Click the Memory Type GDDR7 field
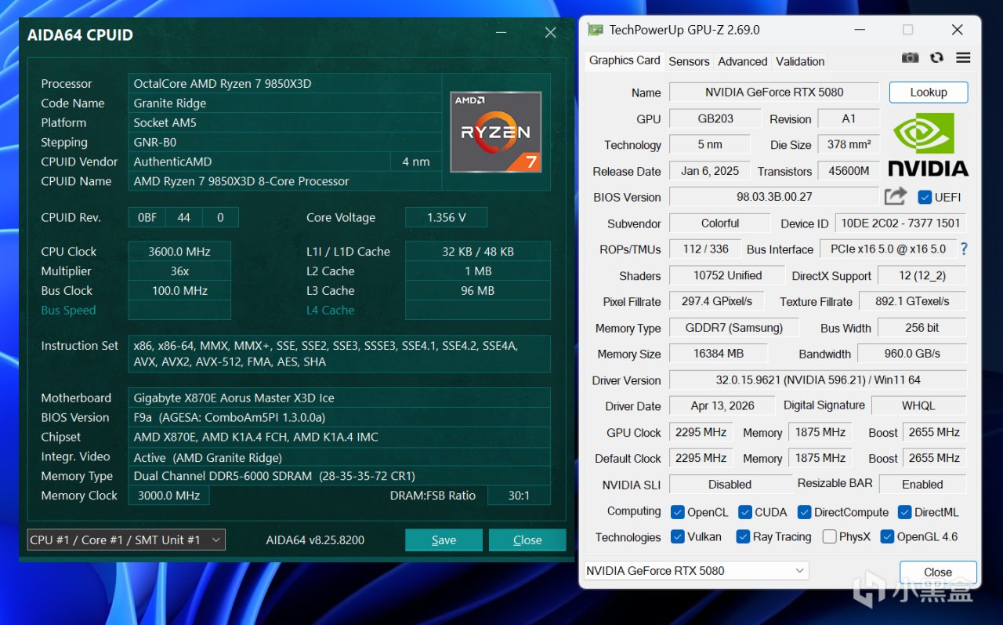 pyautogui.click(x=733, y=328)
